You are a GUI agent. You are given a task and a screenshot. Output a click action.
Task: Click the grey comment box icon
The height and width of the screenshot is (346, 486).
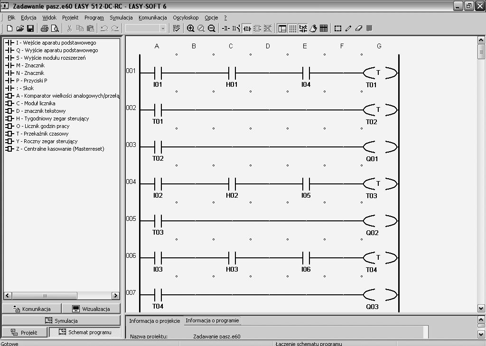(369, 28)
